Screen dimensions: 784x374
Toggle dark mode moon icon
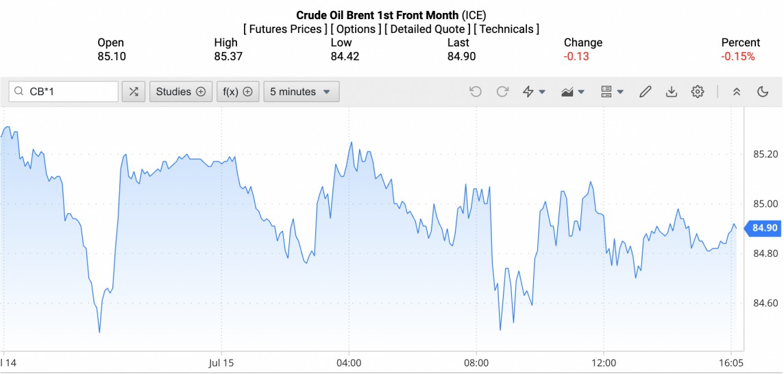tap(763, 92)
